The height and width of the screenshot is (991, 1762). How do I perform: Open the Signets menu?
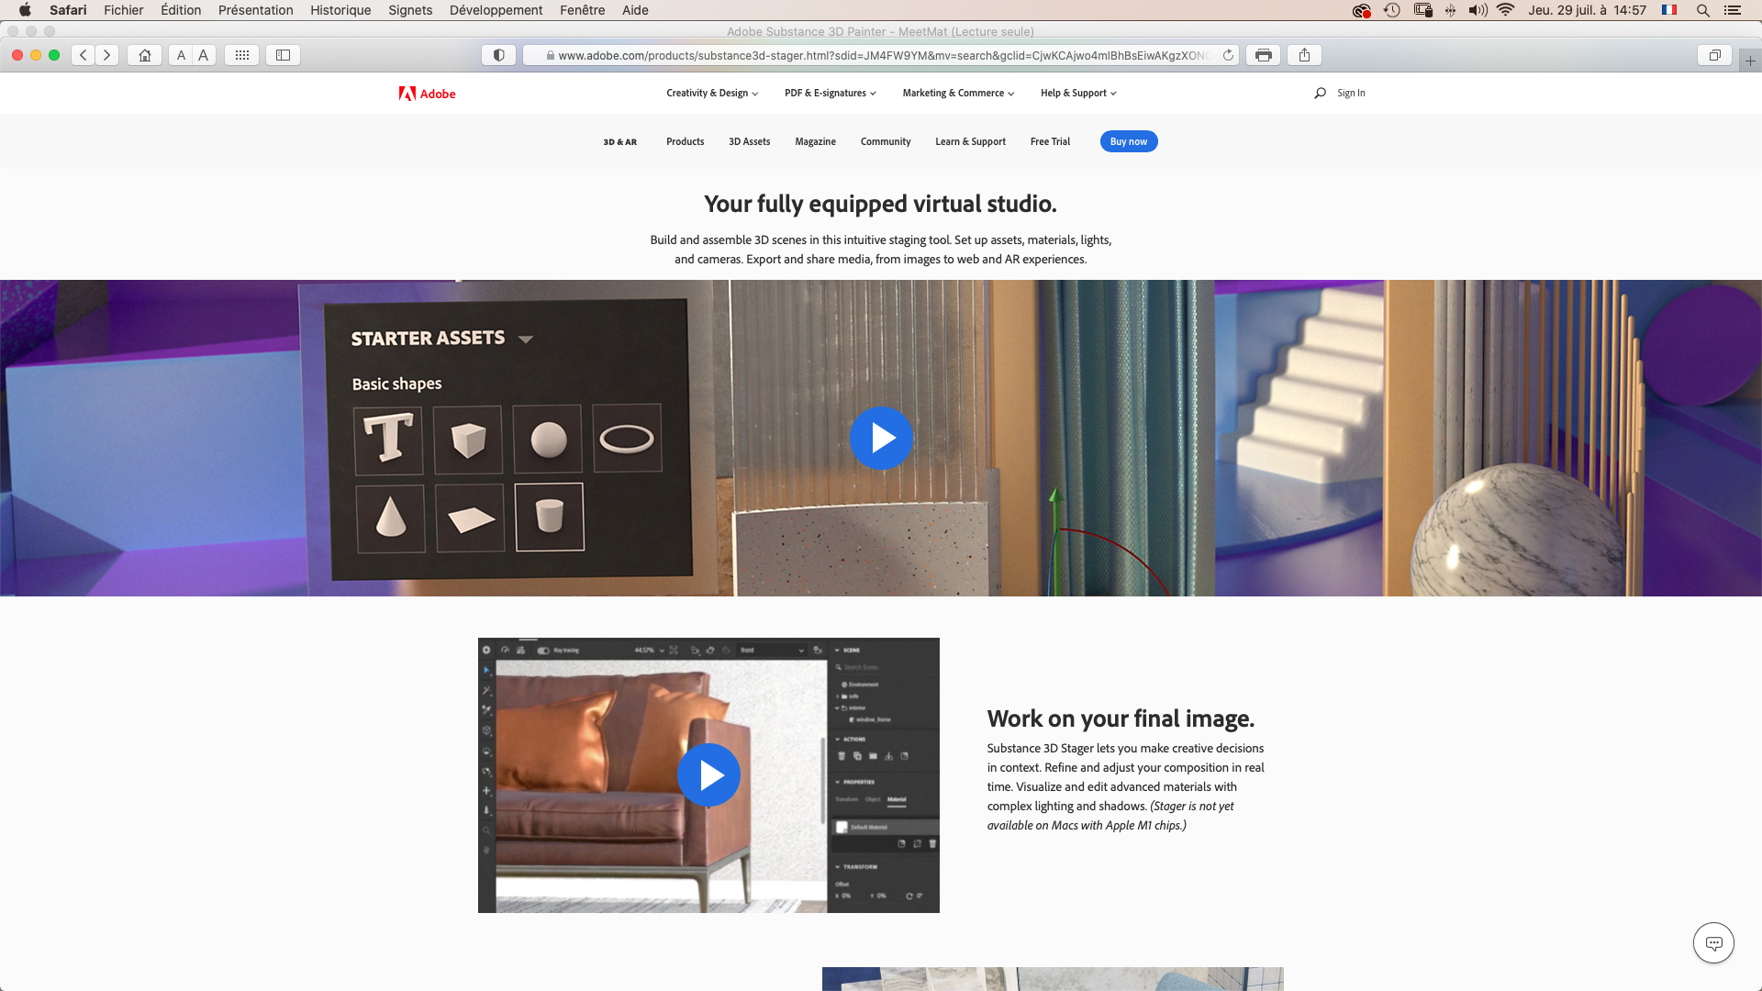[410, 10]
